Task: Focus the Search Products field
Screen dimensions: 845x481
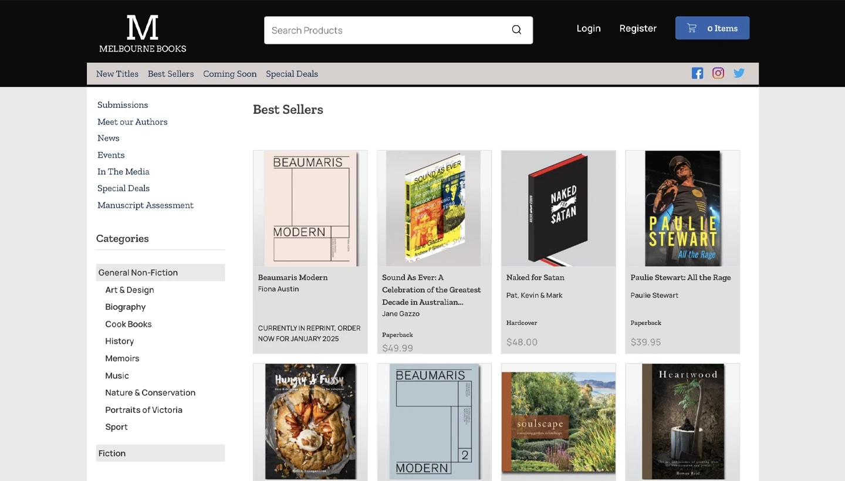Action: (x=398, y=30)
